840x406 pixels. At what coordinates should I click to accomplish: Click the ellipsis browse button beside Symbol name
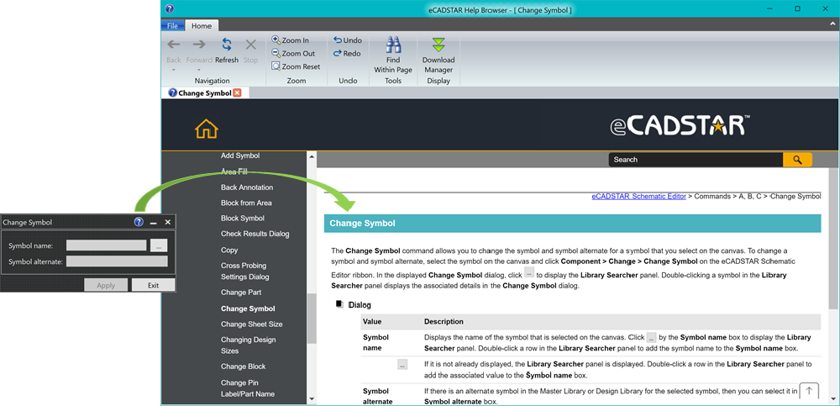pos(159,245)
